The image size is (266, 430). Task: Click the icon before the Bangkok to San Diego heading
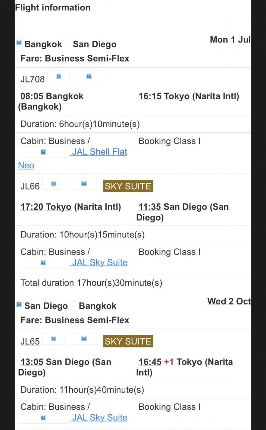pyautogui.click(x=19, y=43)
